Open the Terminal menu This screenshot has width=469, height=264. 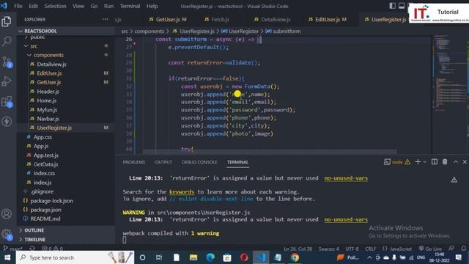click(130, 6)
